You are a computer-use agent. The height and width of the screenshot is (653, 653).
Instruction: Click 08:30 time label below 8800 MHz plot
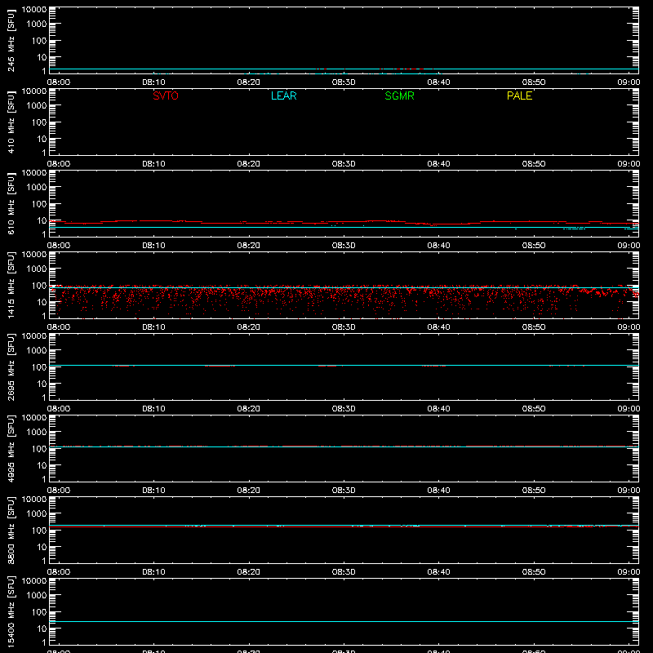344,572
